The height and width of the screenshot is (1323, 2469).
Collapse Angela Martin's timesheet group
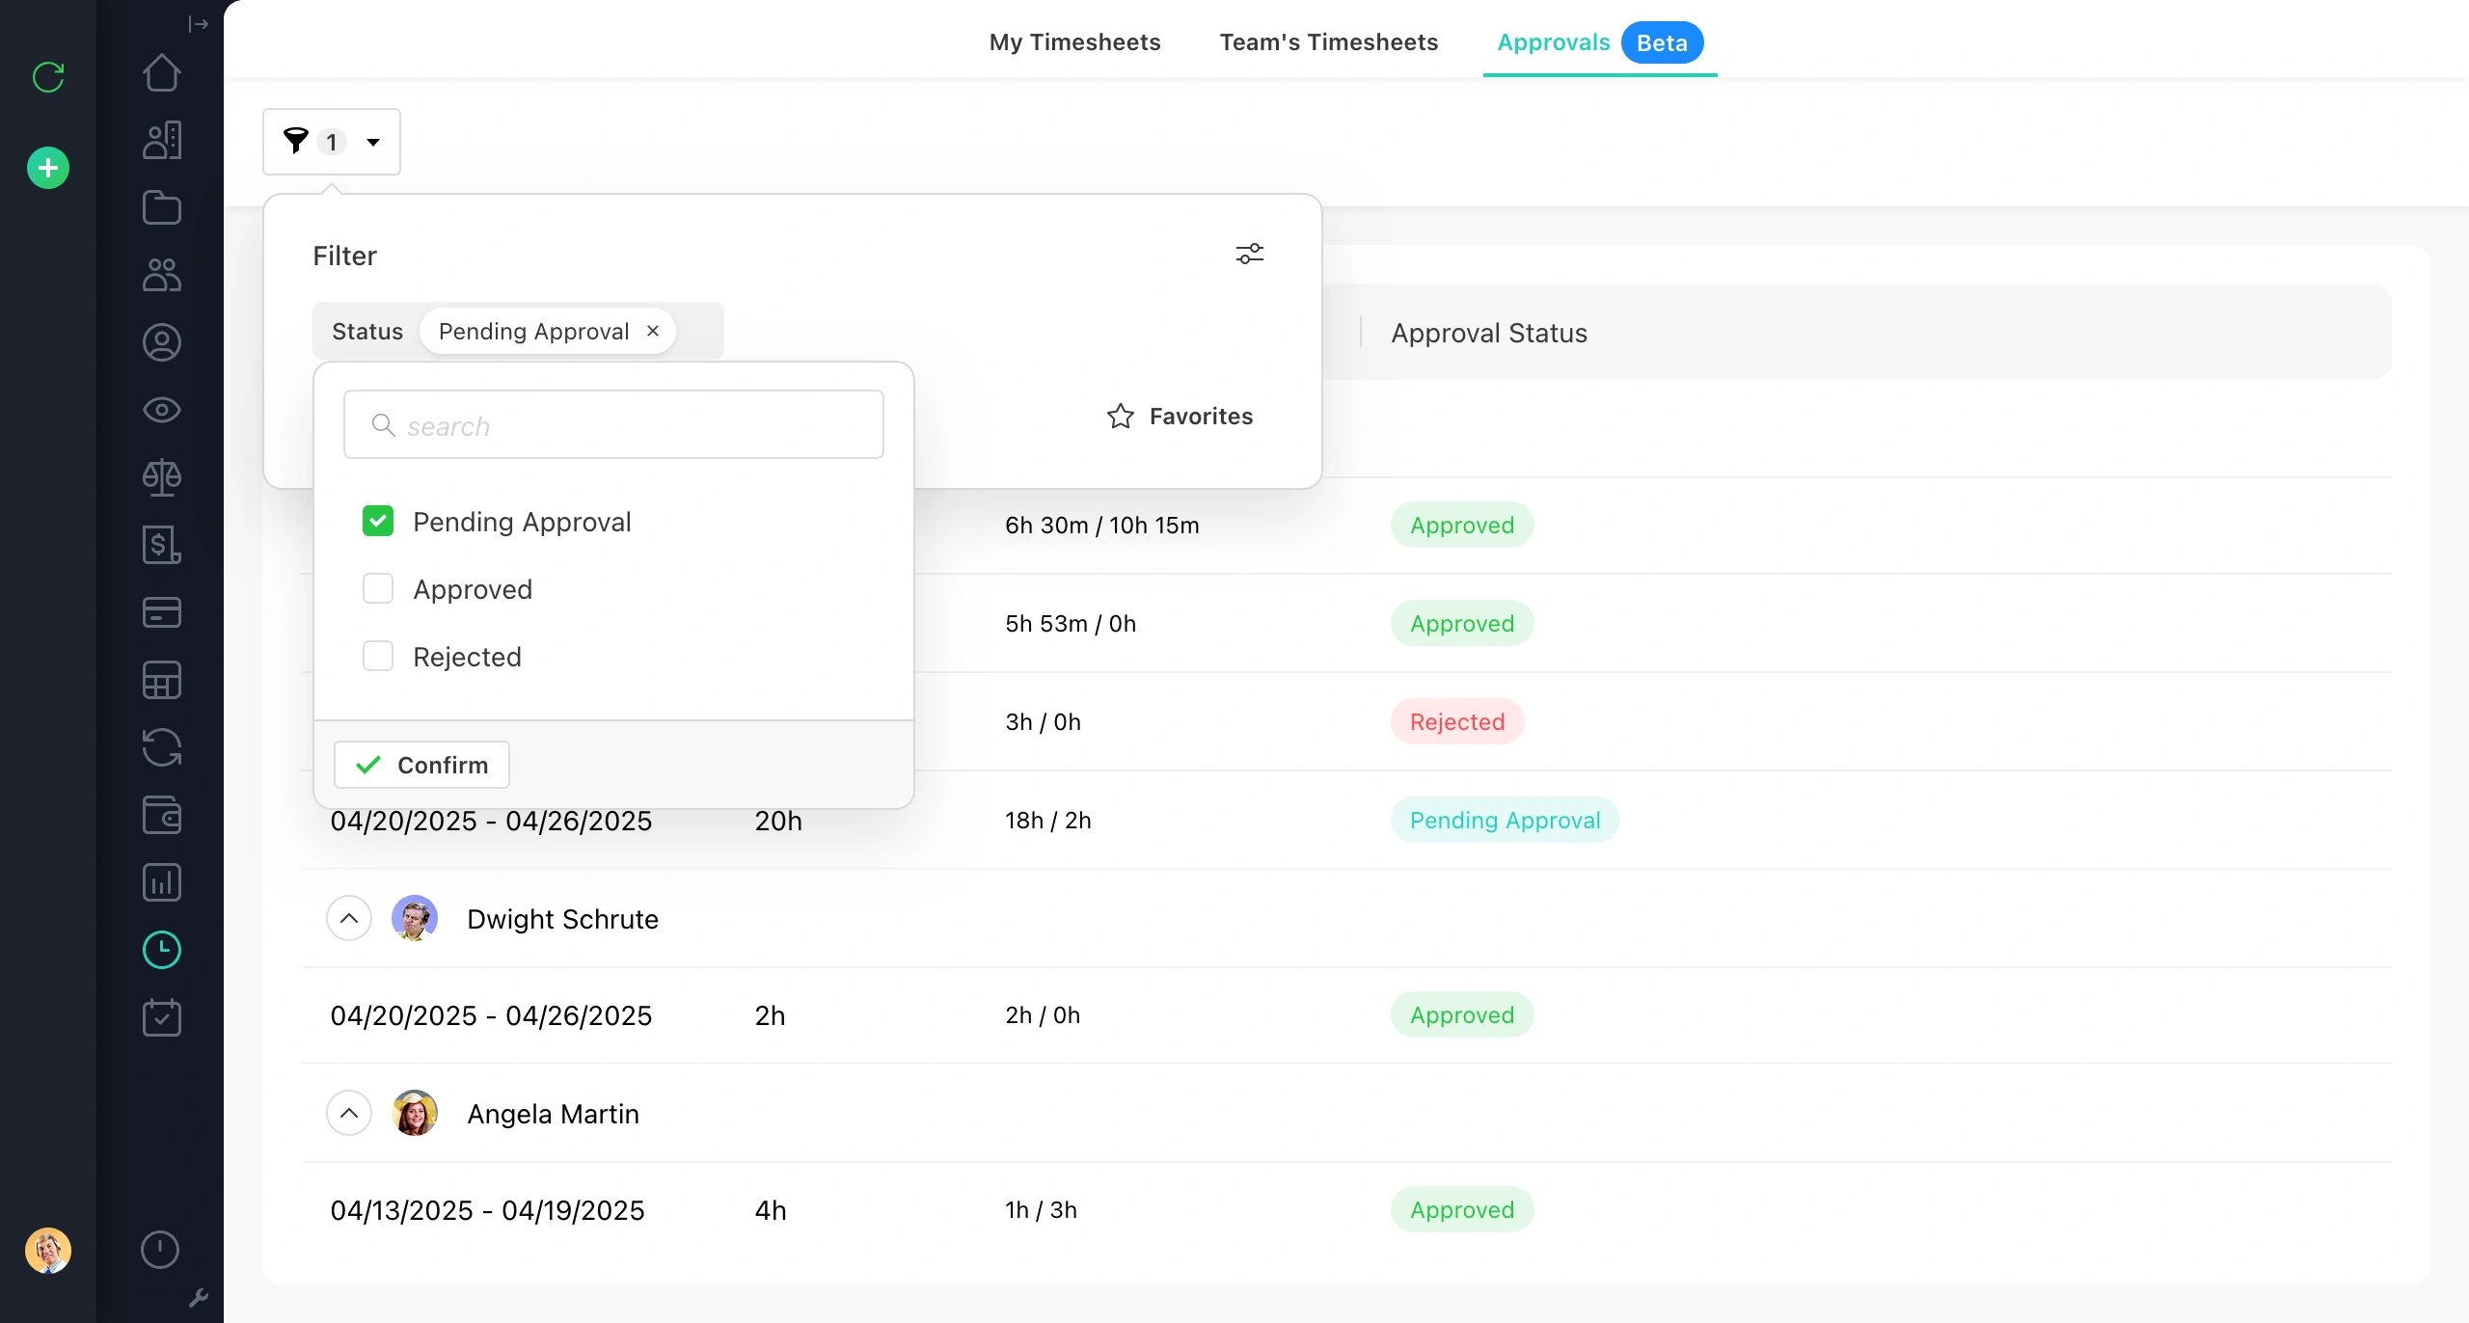tap(348, 1113)
